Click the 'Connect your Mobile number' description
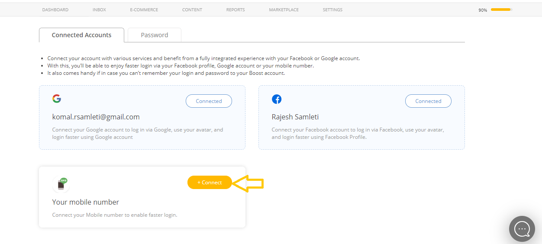Screen dimensions: 542x244 (115, 215)
